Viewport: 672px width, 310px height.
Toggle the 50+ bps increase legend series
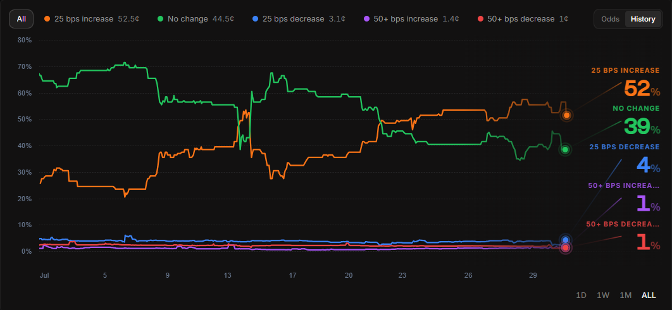[412, 19]
